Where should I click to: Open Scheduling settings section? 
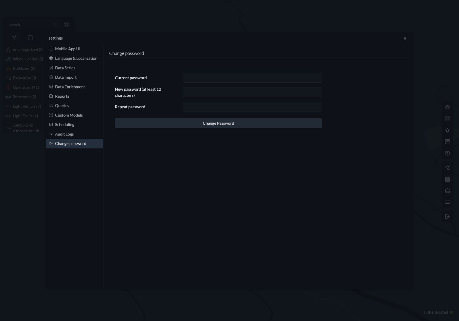point(74,125)
